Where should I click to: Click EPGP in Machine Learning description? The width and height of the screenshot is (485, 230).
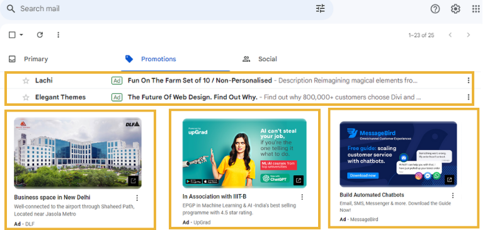click(239, 209)
